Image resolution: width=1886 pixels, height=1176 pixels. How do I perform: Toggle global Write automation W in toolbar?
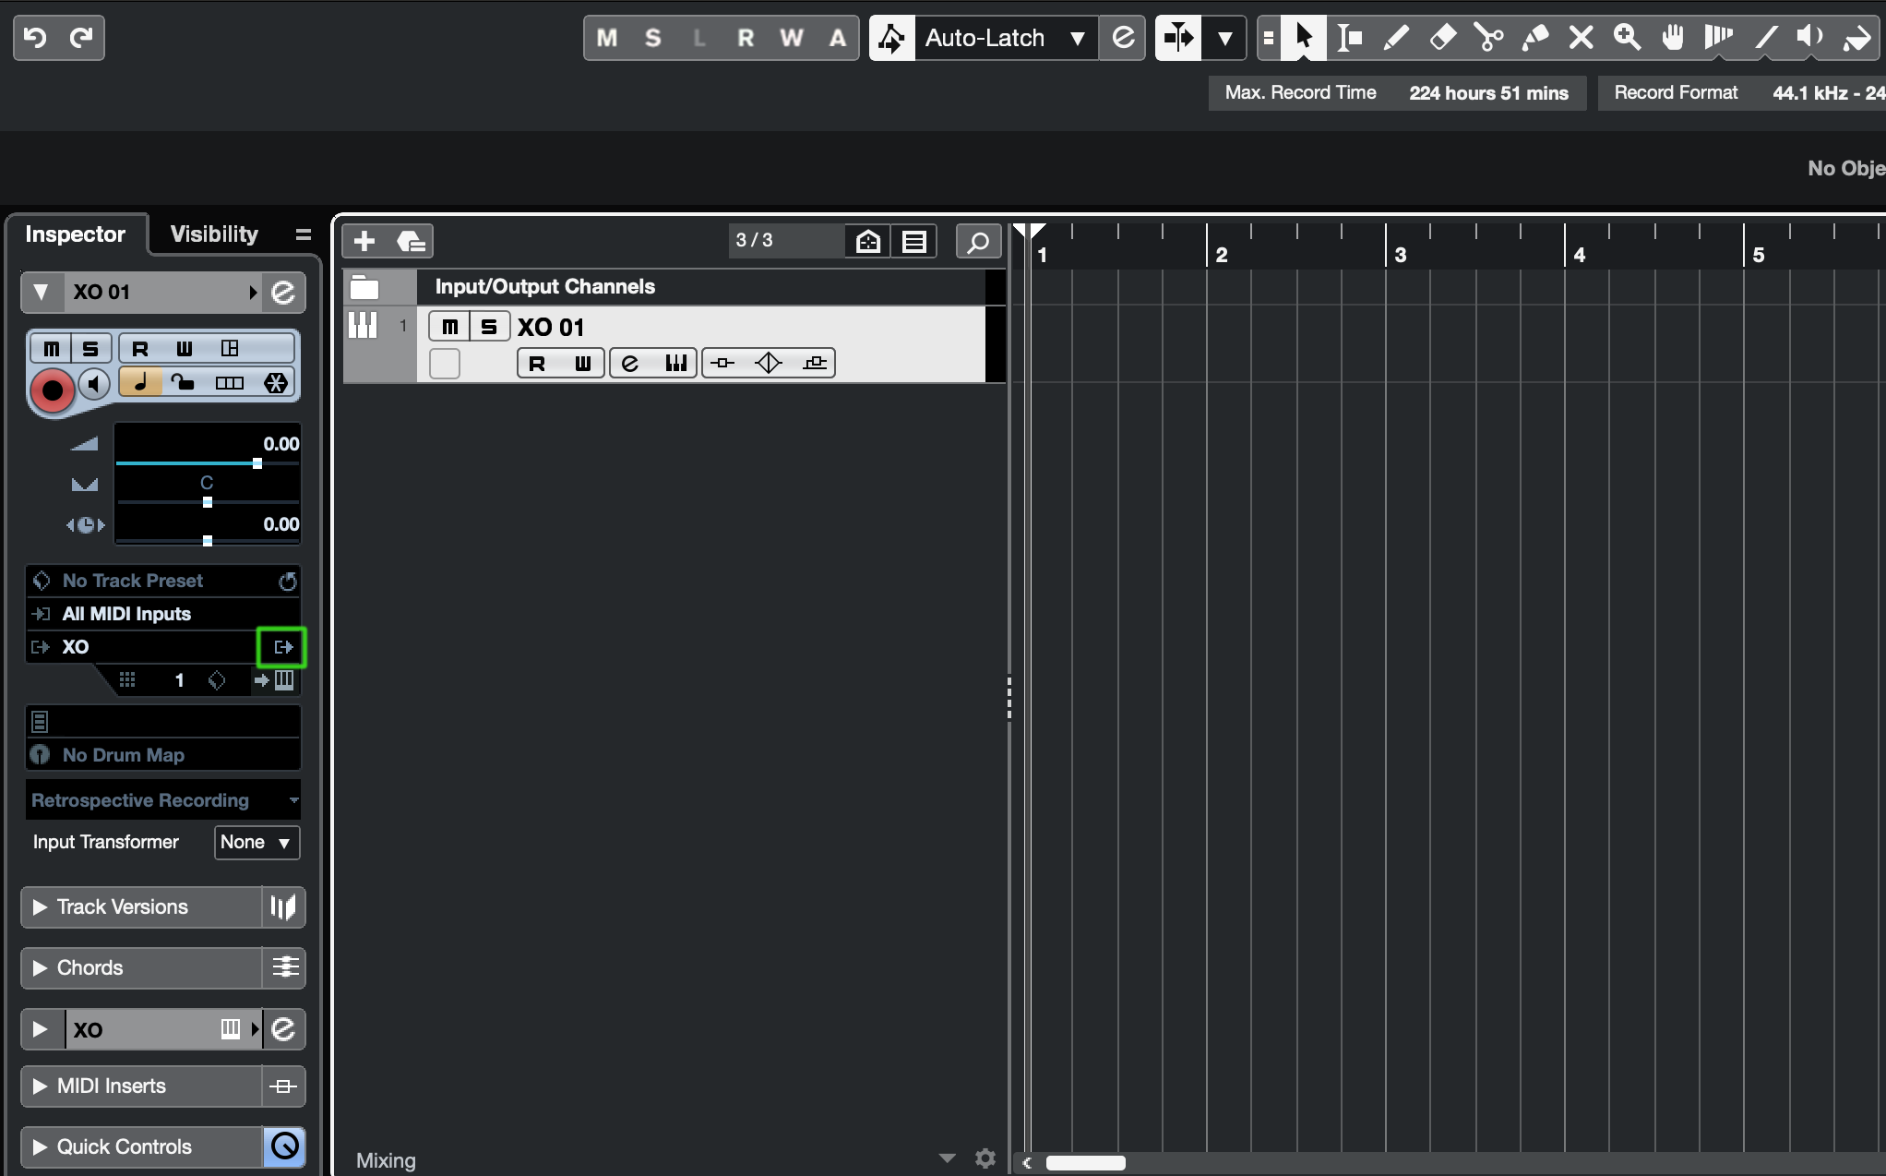[792, 38]
